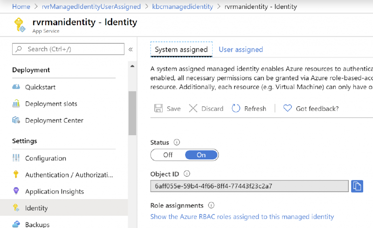Switch to the User assigned tab
The image size is (373, 228).
[x=241, y=49]
